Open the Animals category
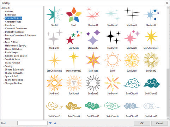170x127 pixels. click(9, 11)
